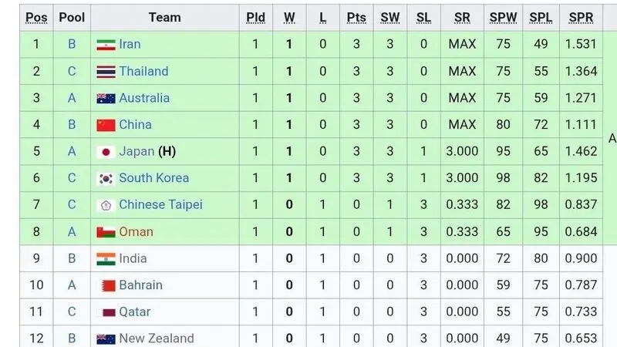Click the Iran flag icon

pos(106,45)
